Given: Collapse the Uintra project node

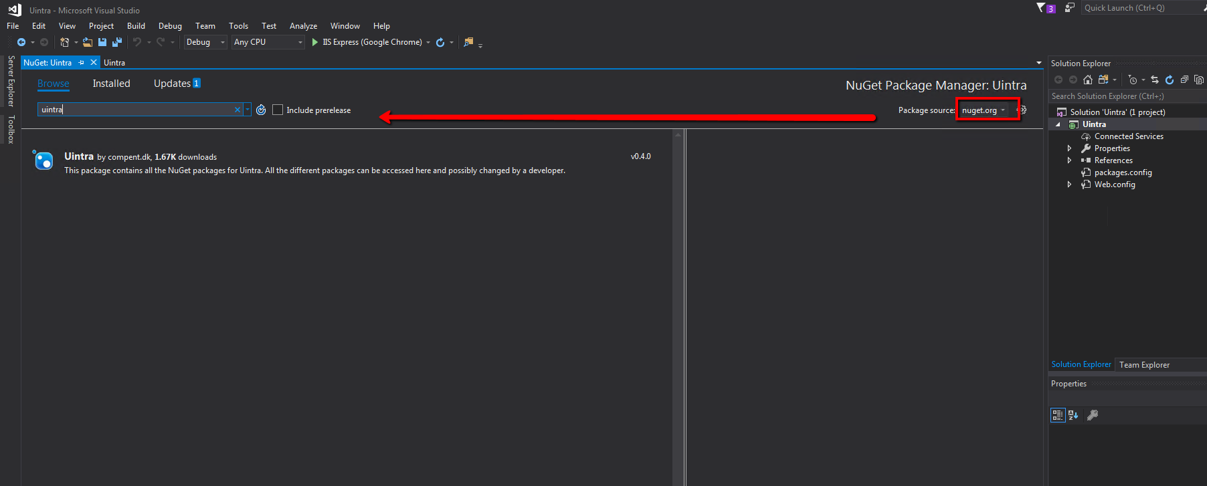Looking at the screenshot, I should point(1058,124).
